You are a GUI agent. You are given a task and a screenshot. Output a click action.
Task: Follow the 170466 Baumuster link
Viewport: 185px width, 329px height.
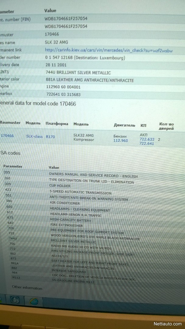[x=7, y=136]
